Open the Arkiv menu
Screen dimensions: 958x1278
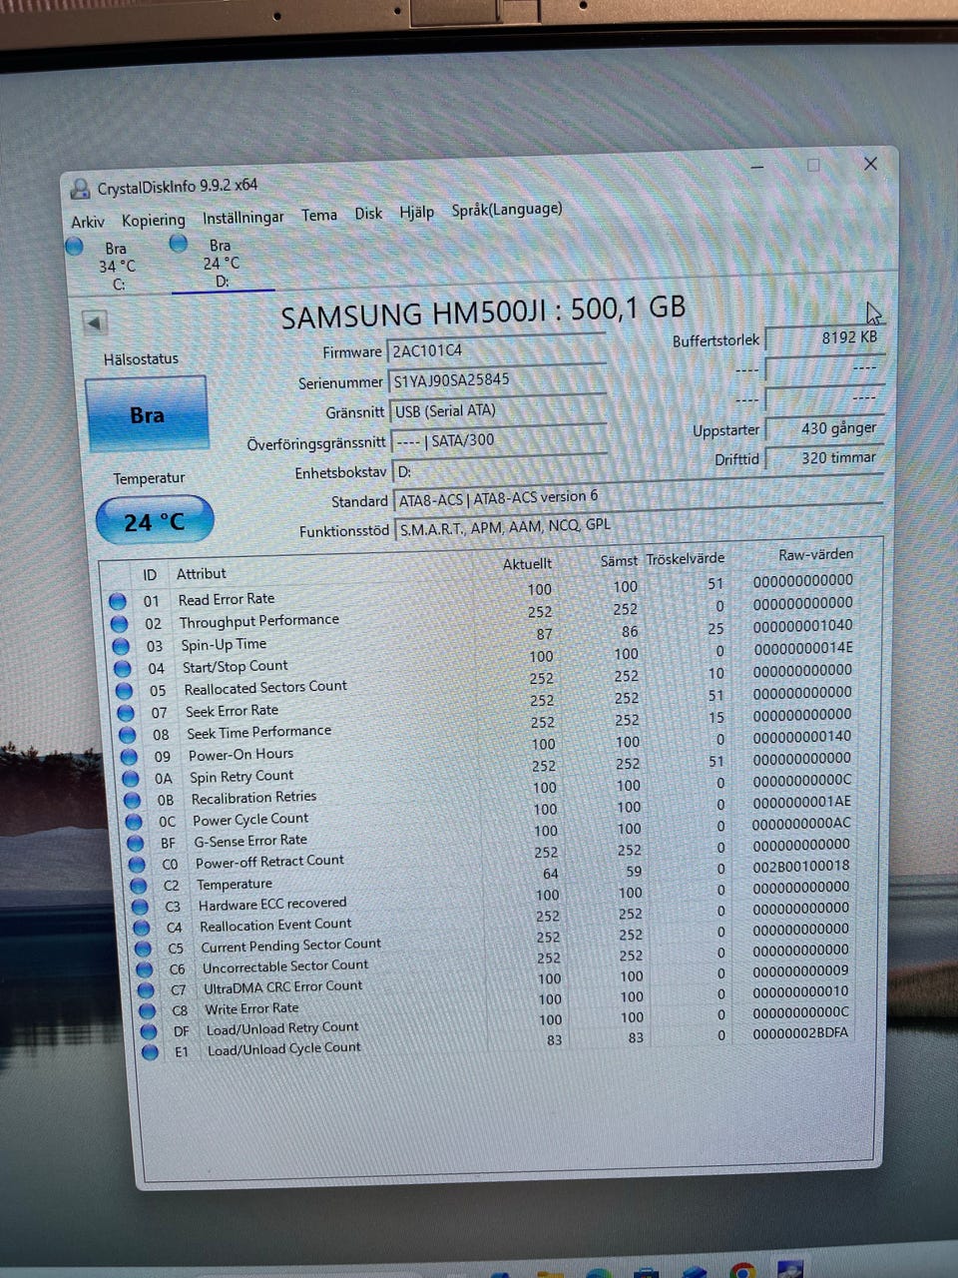[88, 222]
